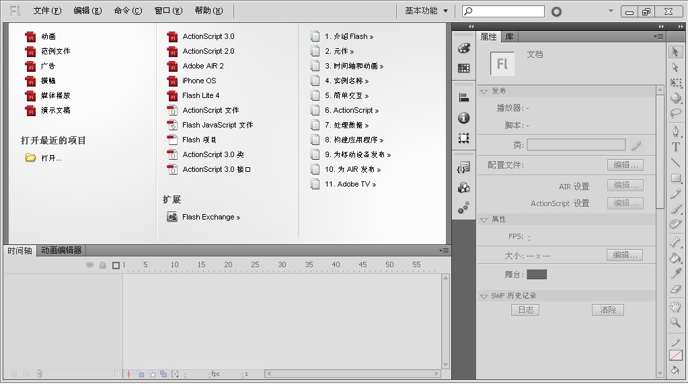688x384 pixels.
Task: Toggle show/hide all layers eye icon
Action: click(x=90, y=265)
